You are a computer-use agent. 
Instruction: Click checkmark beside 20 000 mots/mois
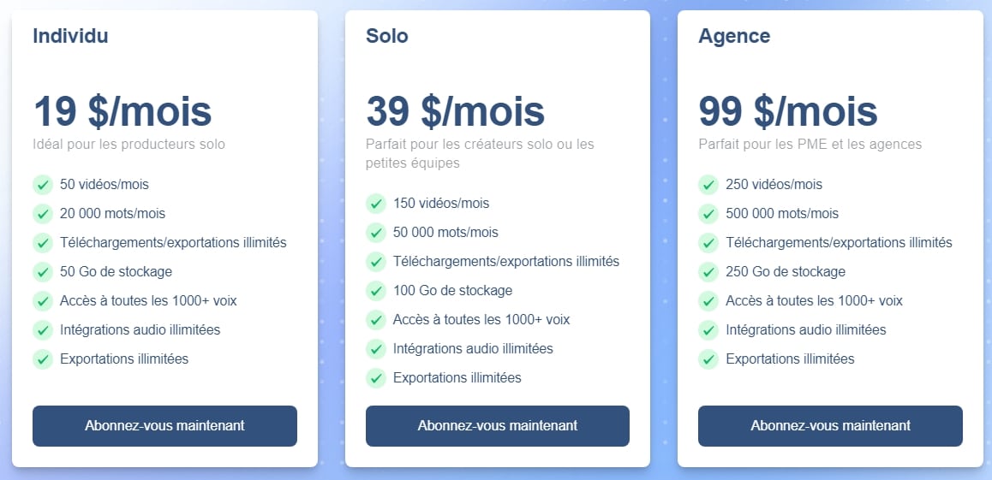pyautogui.click(x=43, y=214)
